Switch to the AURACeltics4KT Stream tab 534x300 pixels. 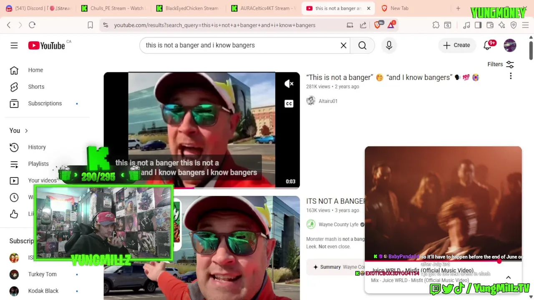point(264,8)
